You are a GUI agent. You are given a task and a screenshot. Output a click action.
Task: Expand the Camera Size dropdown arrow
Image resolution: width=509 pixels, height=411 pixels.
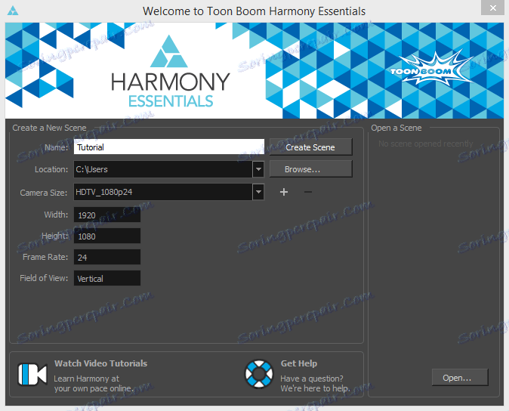click(258, 192)
